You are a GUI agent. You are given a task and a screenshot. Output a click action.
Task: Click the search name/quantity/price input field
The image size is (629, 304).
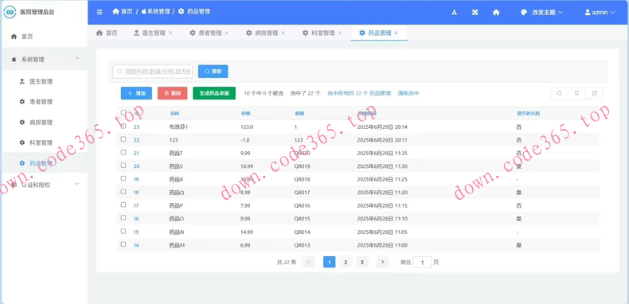coord(153,72)
